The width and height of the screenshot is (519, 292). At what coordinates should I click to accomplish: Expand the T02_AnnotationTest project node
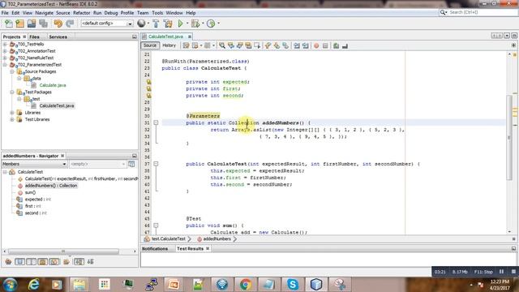[5, 51]
